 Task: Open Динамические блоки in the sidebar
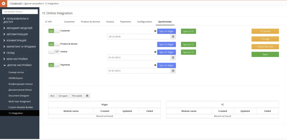[20, 90]
